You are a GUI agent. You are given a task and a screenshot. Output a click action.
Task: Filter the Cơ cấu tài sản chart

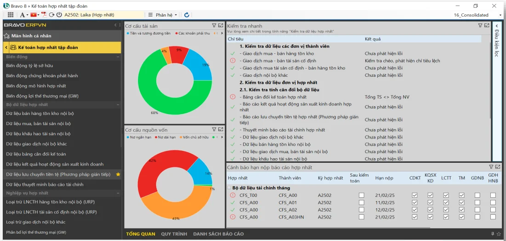[214, 26]
